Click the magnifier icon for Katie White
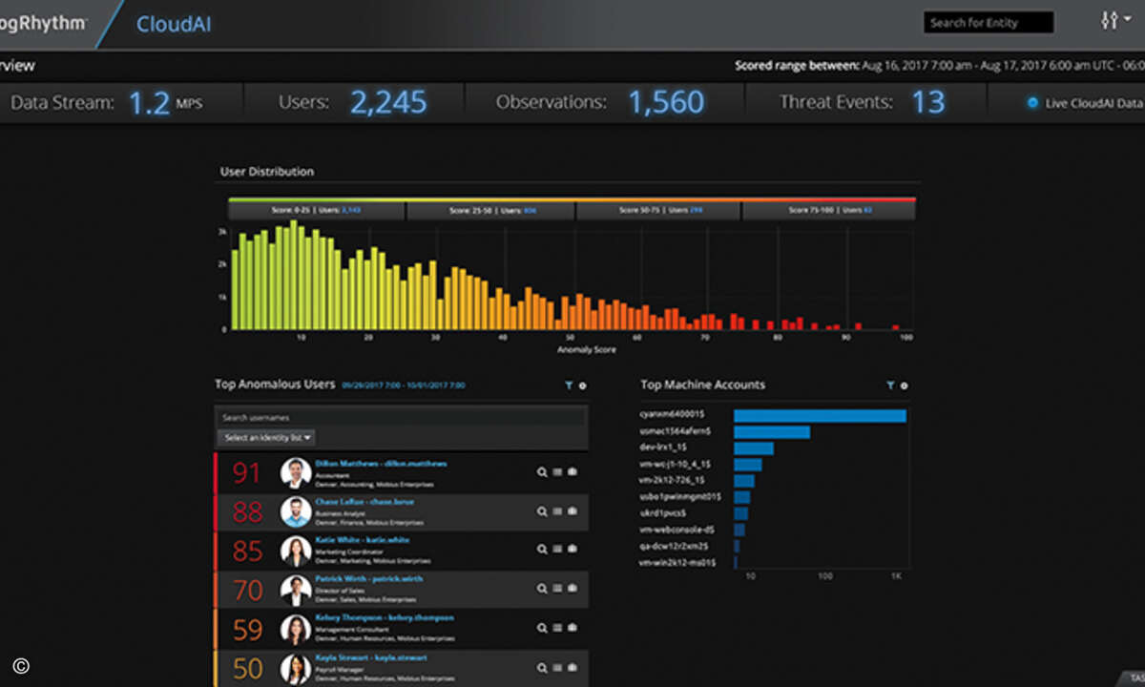Image resolution: width=1145 pixels, height=687 pixels. click(542, 550)
